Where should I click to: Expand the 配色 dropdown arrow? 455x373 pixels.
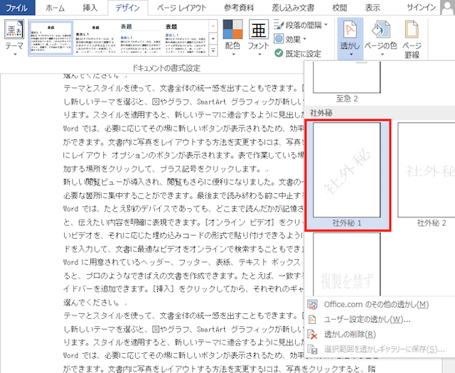(x=233, y=54)
